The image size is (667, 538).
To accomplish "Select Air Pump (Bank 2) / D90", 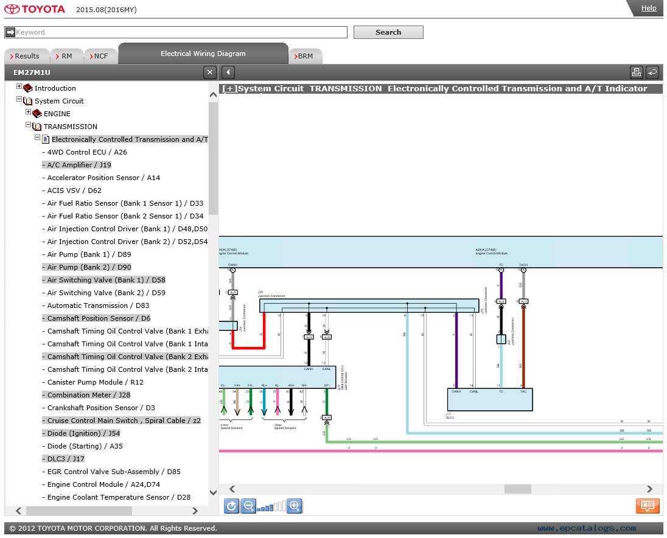I will coord(87,267).
